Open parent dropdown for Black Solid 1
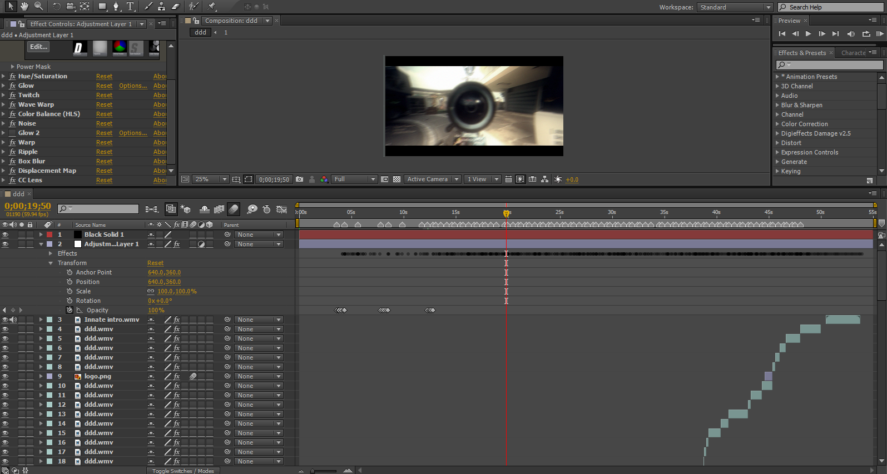Screen dimensions: 887x474 coord(259,234)
